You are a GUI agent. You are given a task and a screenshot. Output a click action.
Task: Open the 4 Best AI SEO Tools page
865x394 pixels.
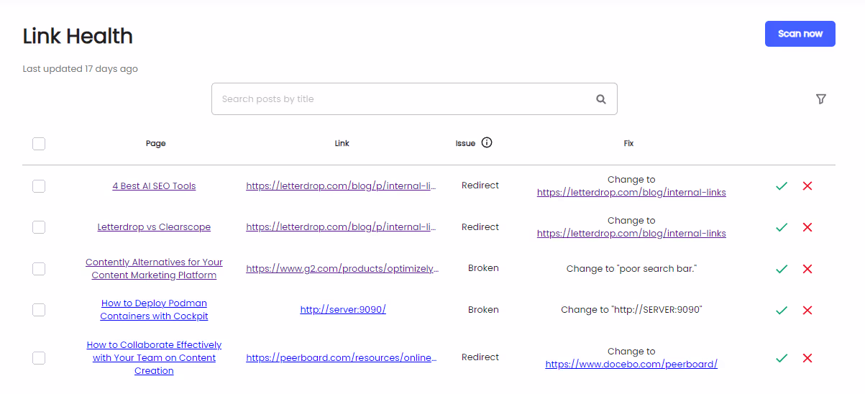pos(154,185)
